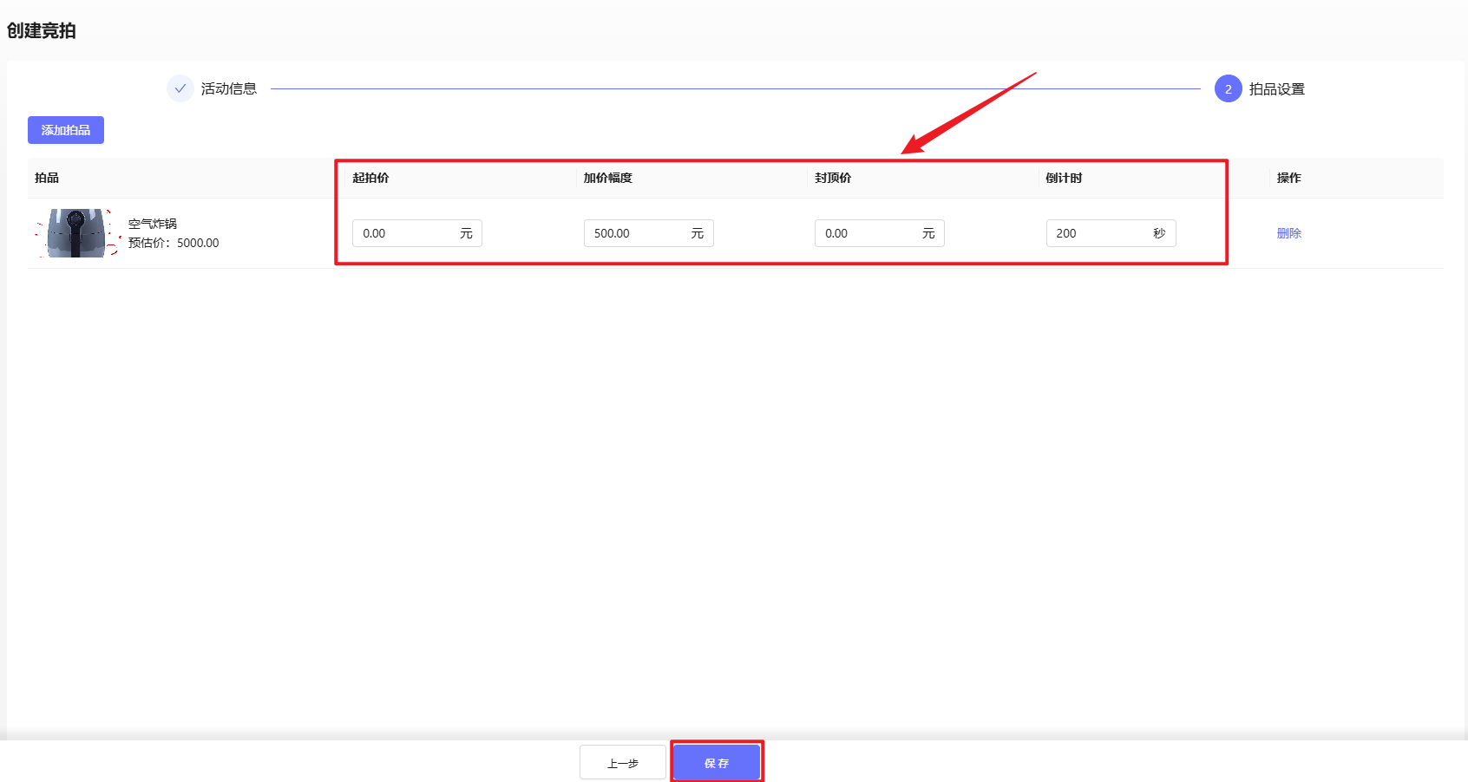Save the auction with the 保存 button
Viewport: 1468px width, 782px height.
[x=717, y=763]
